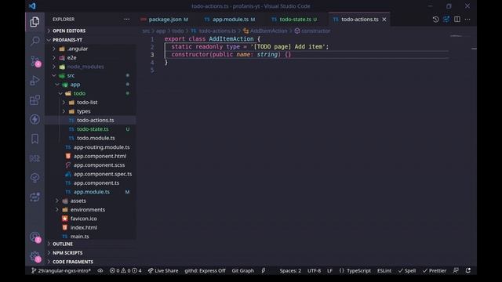
Task: Expand the node_modules folder
Action: pyautogui.click(x=85, y=67)
